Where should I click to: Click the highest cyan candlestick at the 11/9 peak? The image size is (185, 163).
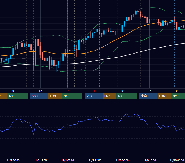click(136, 12)
